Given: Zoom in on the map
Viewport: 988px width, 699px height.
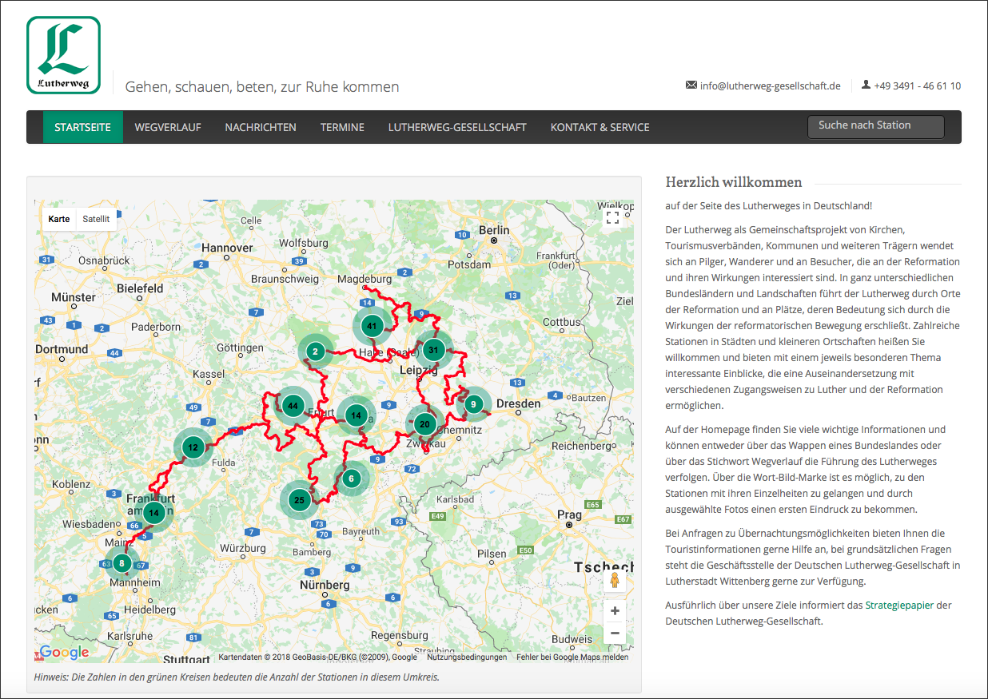Looking at the screenshot, I should 615,611.
